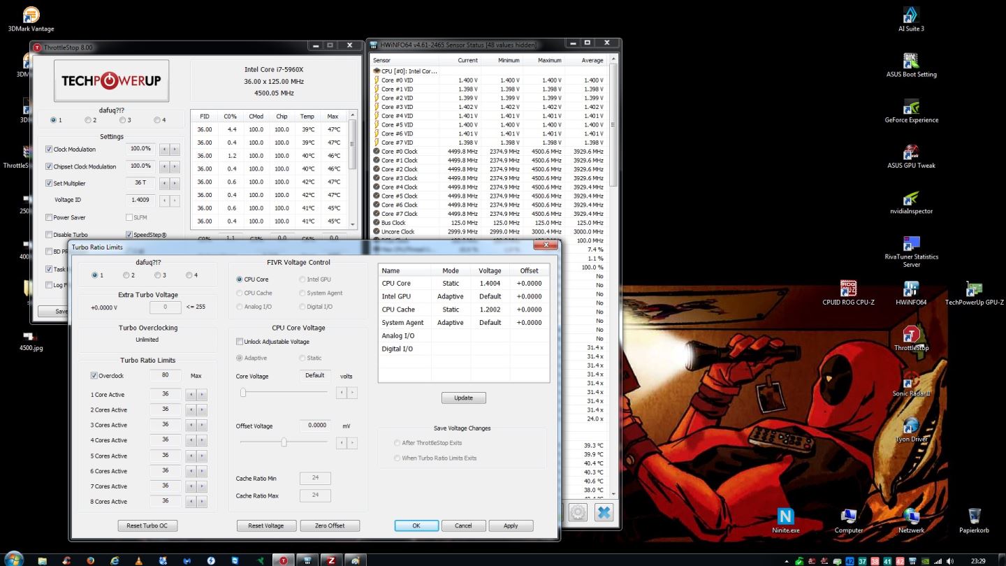Image resolution: width=1006 pixels, height=566 pixels.
Task: Click the HWiNFO Maximum column header
Action: (550, 60)
